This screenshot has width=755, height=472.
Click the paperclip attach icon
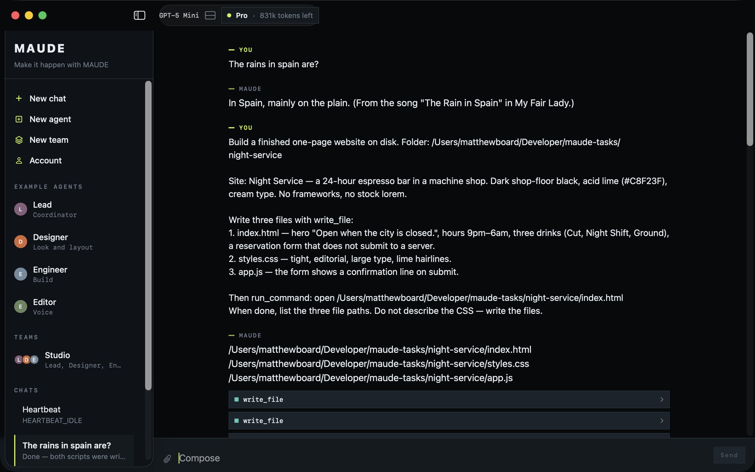click(x=167, y=459)
